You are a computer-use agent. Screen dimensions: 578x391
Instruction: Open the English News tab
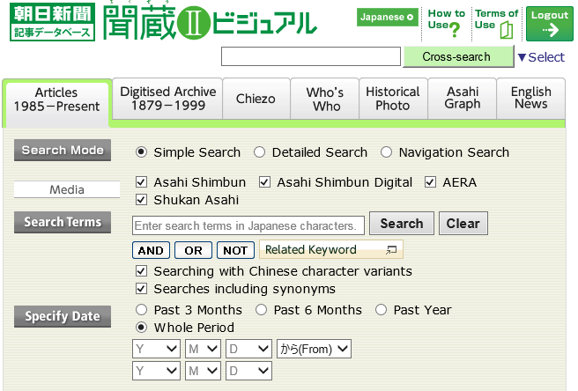tap(530, 99)
